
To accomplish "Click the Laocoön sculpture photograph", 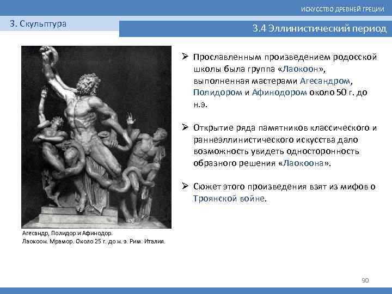I will (x=96, y=137).
